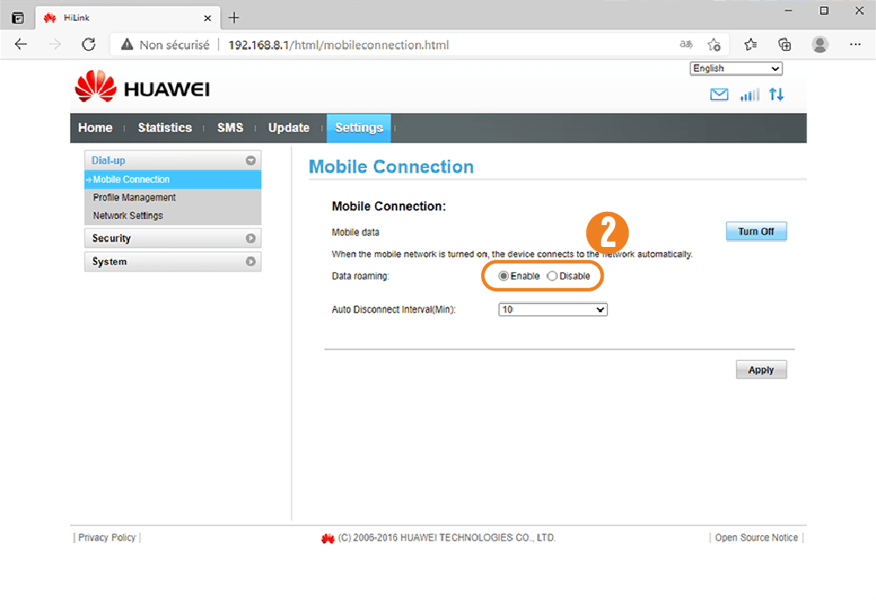The height and width of the screenshot is (607, 876).
Task: Click the Huawei copyright footer text
Action: tap(447, 538)
